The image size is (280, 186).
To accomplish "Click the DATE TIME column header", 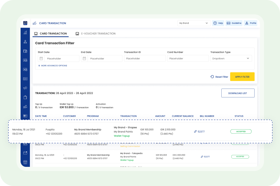I will tap(41, 116).
